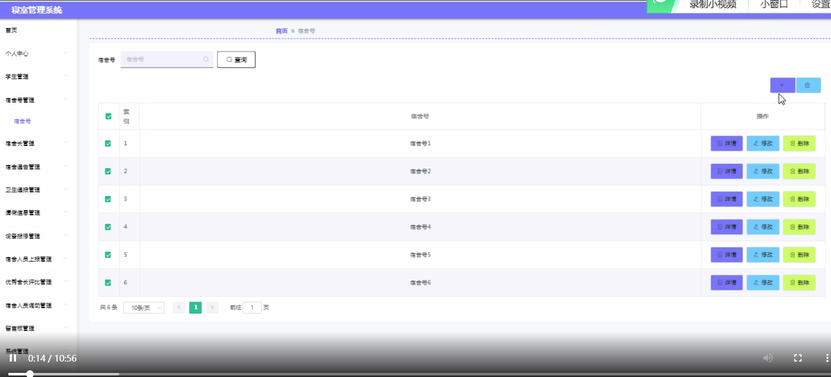Image resolution: width=831 pixels, height=377 pixels.
Task: Click the 前往 page number input box
Action: (x=252, y=307)
